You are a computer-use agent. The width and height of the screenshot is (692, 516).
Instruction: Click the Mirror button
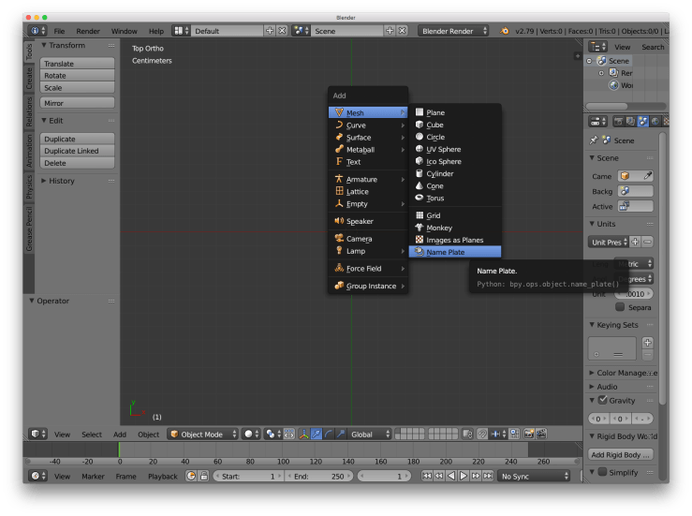coord(77,103)
